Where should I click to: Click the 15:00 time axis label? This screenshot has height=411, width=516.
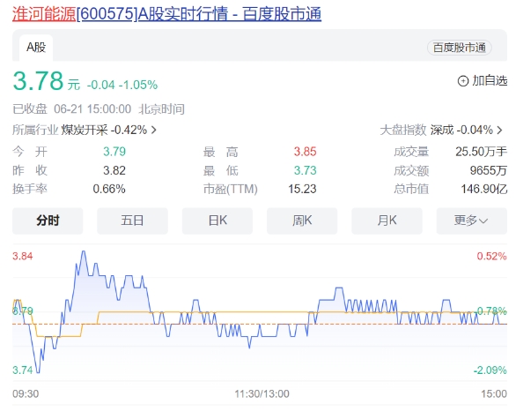click(494, 393)
